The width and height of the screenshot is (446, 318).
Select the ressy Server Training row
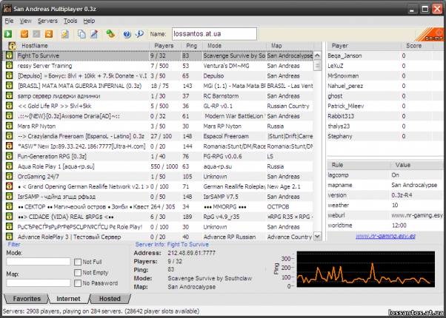pos(159,66)
